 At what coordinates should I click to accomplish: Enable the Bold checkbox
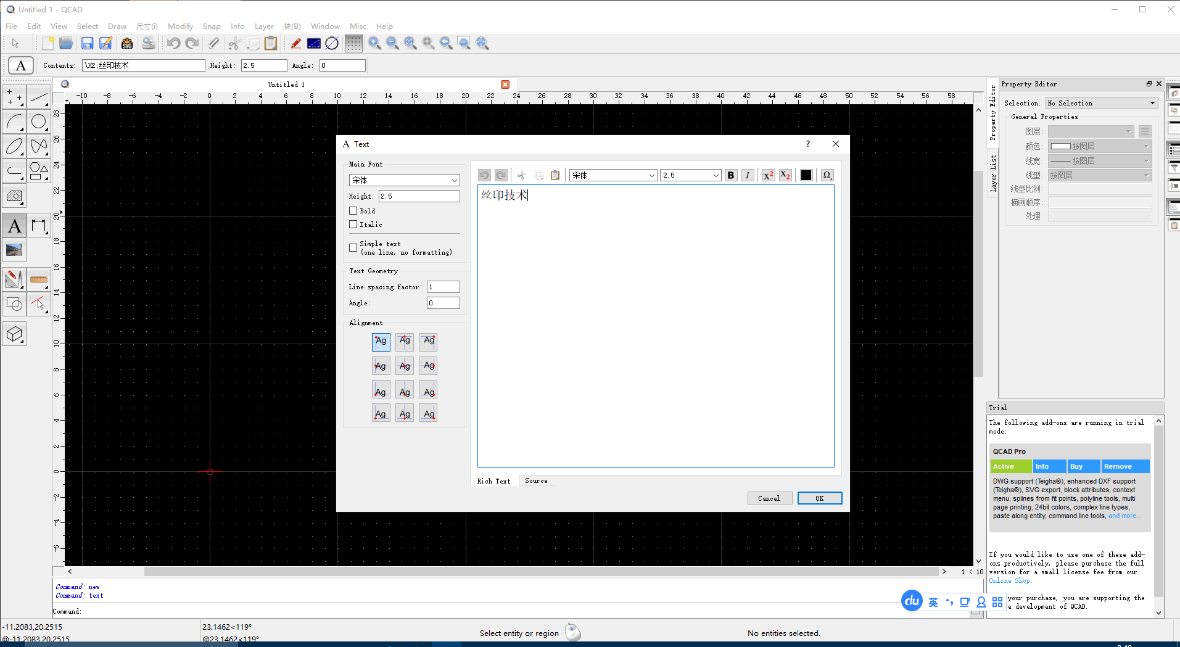point(353,210)
